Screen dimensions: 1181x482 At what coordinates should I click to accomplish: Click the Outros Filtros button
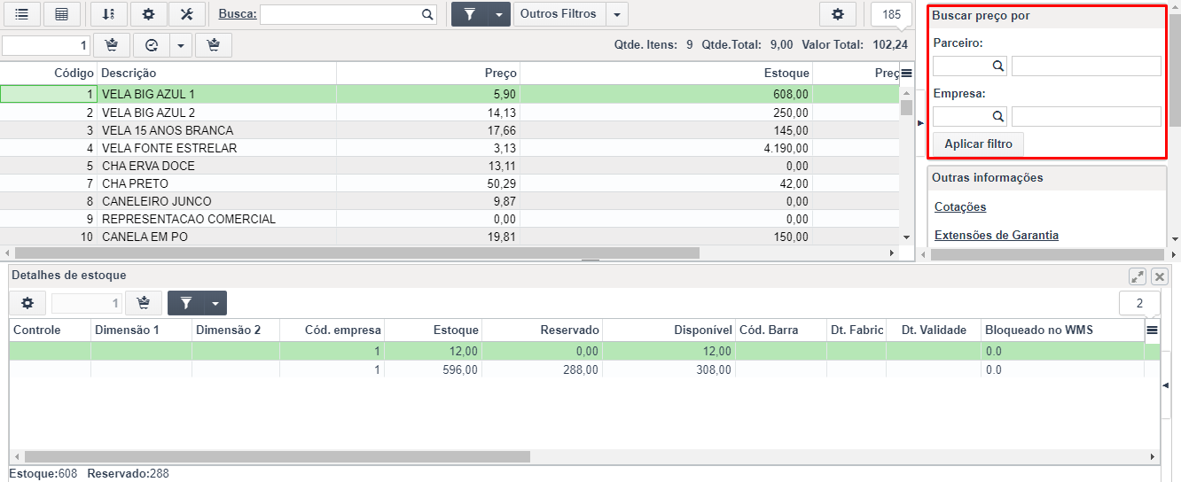click(559, 14)
